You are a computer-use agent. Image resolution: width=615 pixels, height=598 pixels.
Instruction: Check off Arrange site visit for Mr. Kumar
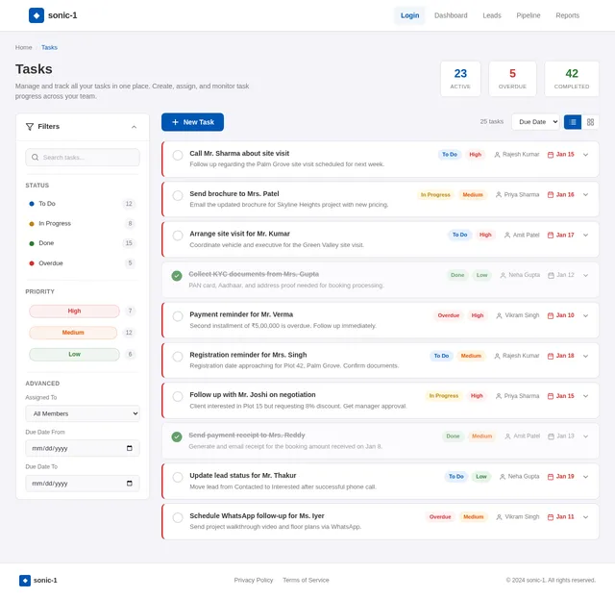[178, 236]
